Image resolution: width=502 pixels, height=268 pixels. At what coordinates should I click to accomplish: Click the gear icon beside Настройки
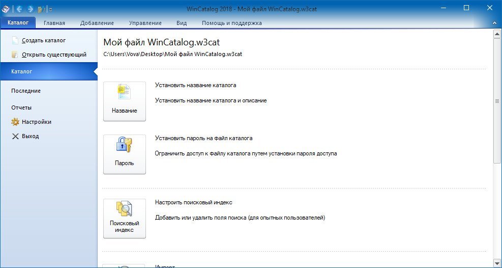coord(15,122)
